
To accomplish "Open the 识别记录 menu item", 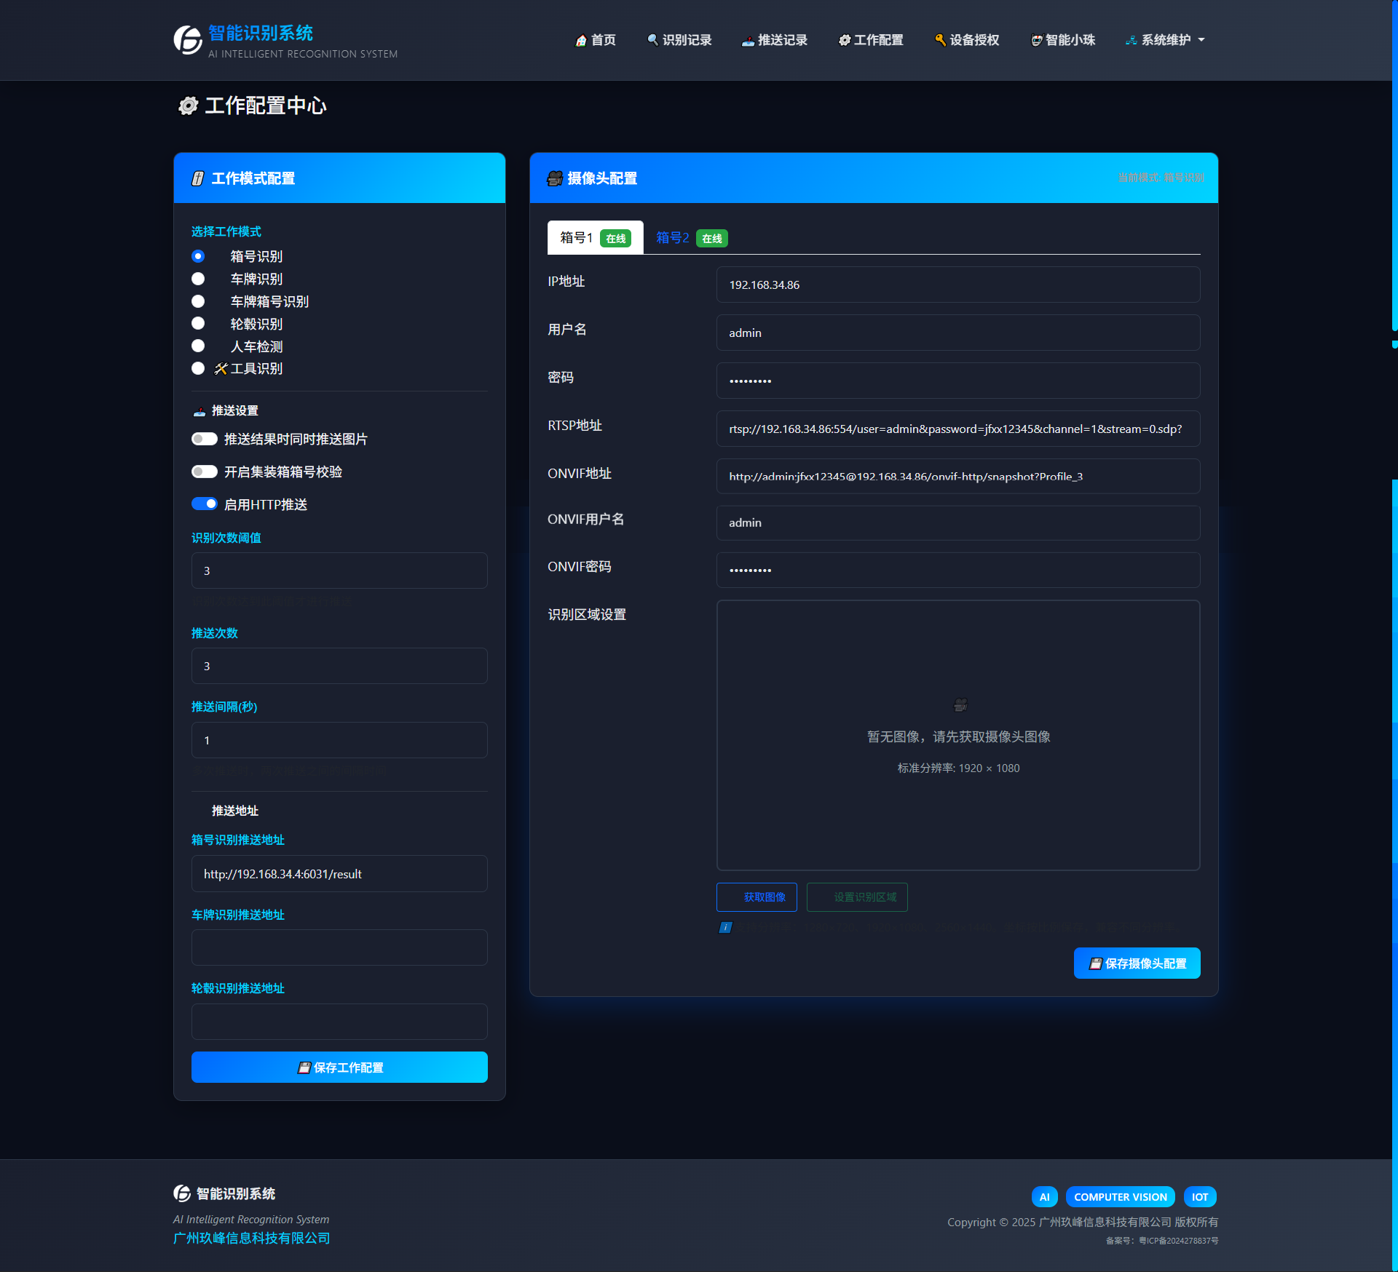I will click(679, 40).
